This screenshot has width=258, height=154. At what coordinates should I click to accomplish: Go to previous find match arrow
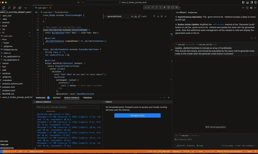pyautogui.click(x=154, y=16)
